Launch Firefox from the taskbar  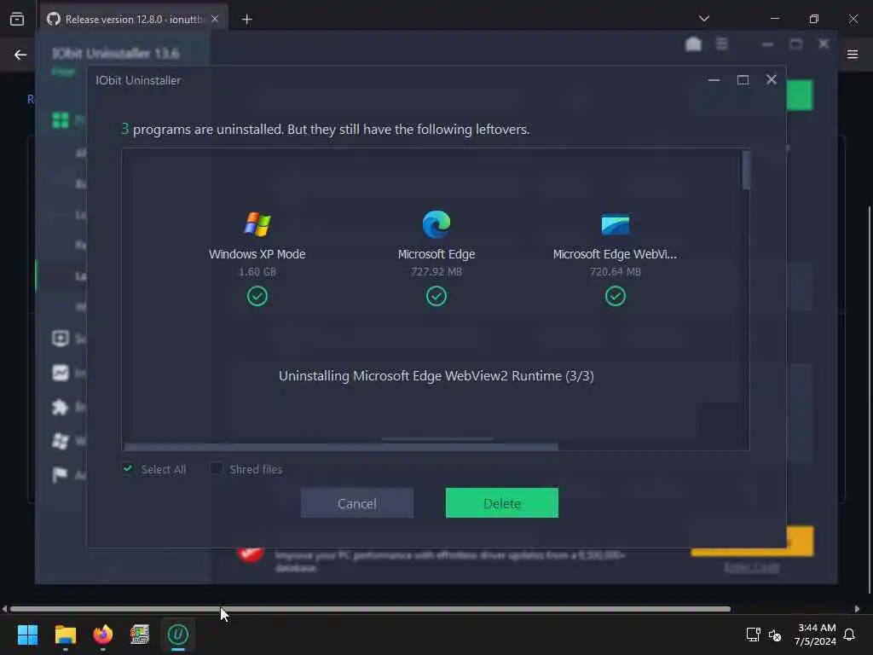tap(102, 635)
